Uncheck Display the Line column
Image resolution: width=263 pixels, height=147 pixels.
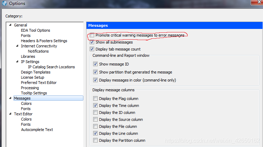[x=96, y=133]
